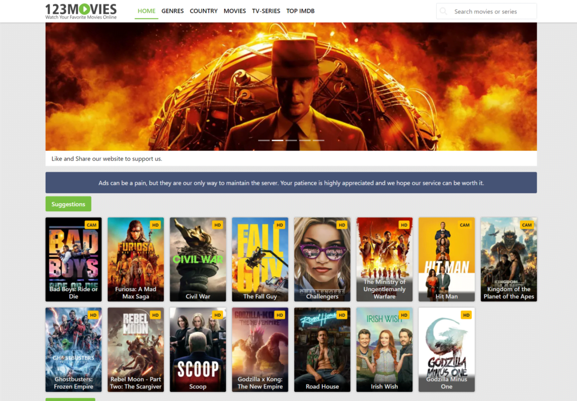
Task: Click the Road House movie title
Action: click(x=322, y=386)
